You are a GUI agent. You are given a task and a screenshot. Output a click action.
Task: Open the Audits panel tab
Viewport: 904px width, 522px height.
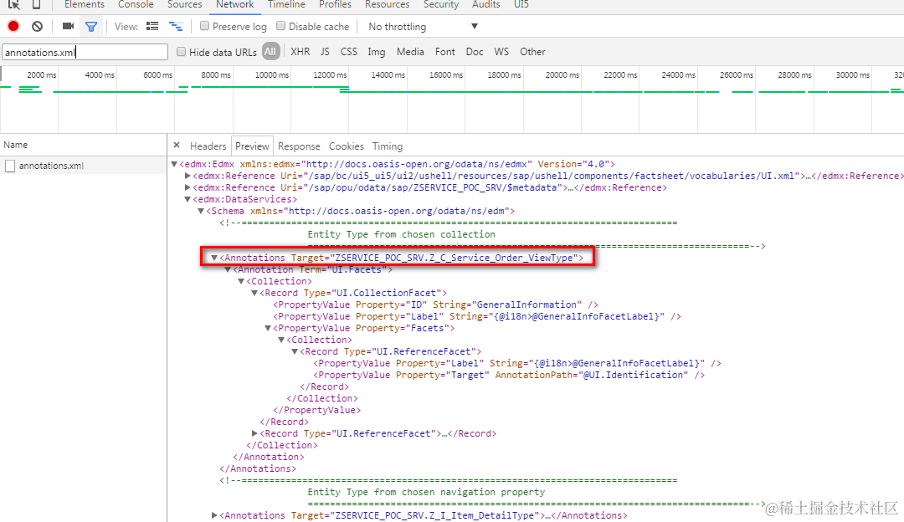[x=486, y=5]
